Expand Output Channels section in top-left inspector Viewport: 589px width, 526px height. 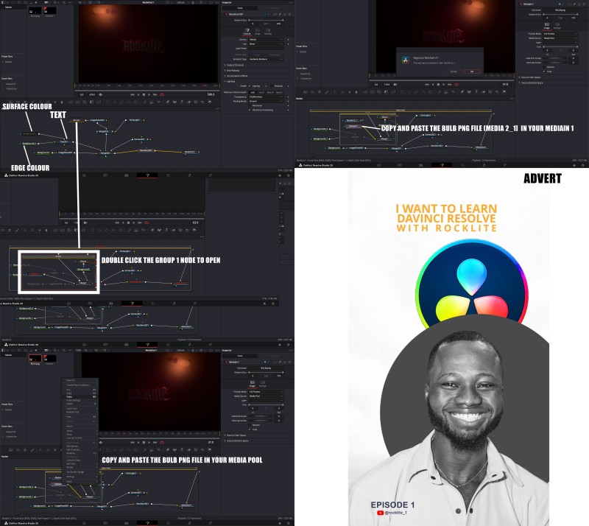point(235,65)
